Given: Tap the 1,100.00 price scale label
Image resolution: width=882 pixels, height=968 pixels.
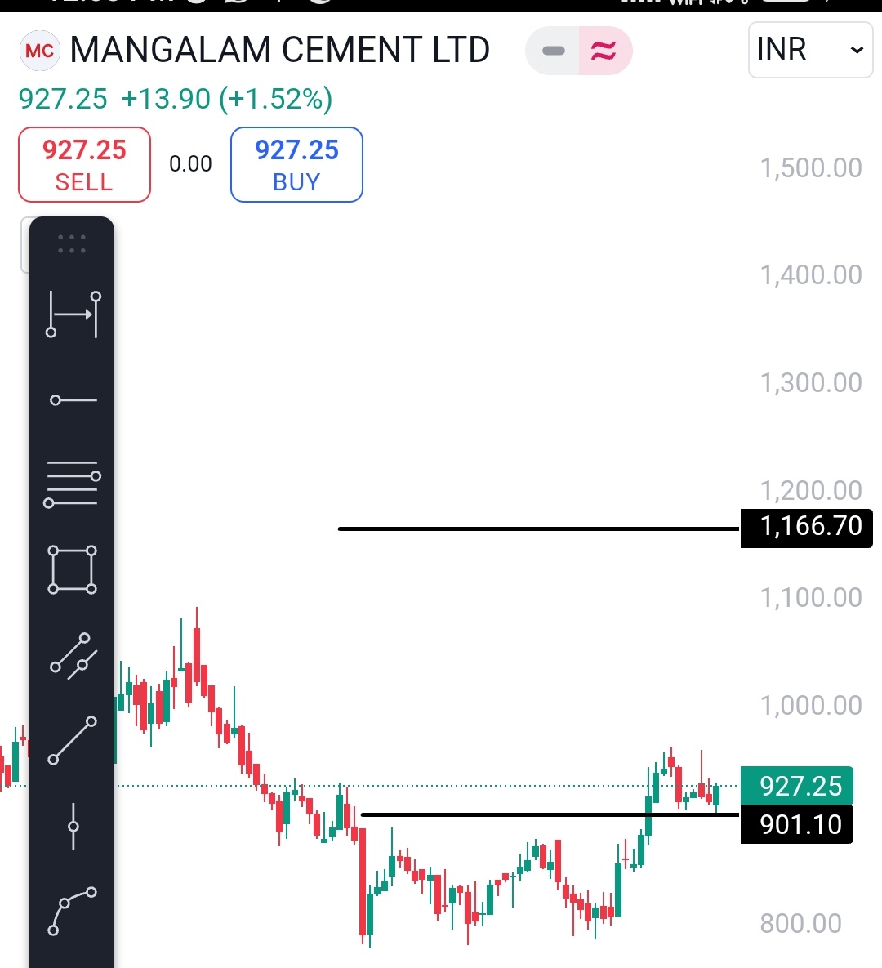Looking at the screenshot, I should click(x=810, y=598).
